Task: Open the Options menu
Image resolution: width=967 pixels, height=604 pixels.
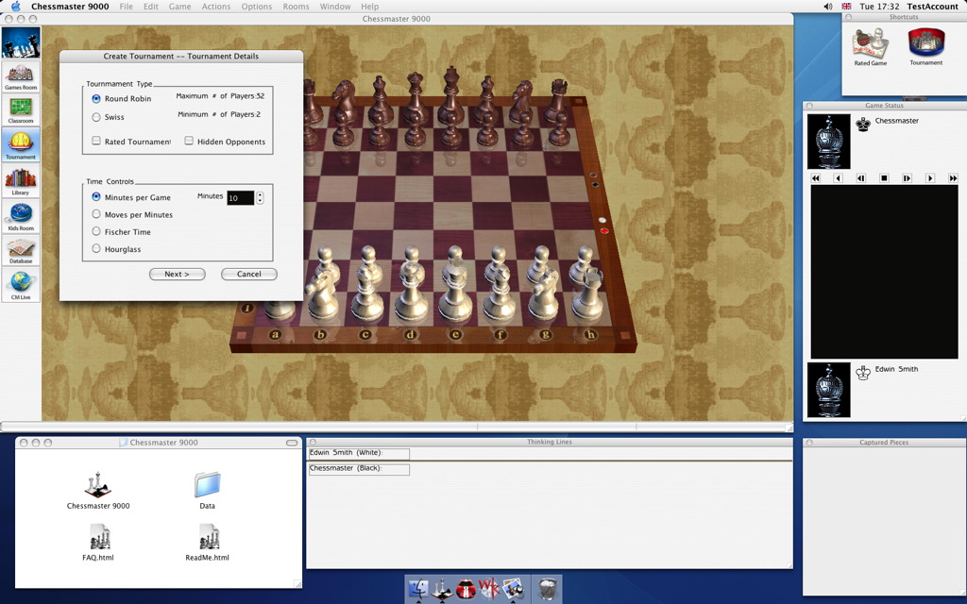Action: coord(257,7)
